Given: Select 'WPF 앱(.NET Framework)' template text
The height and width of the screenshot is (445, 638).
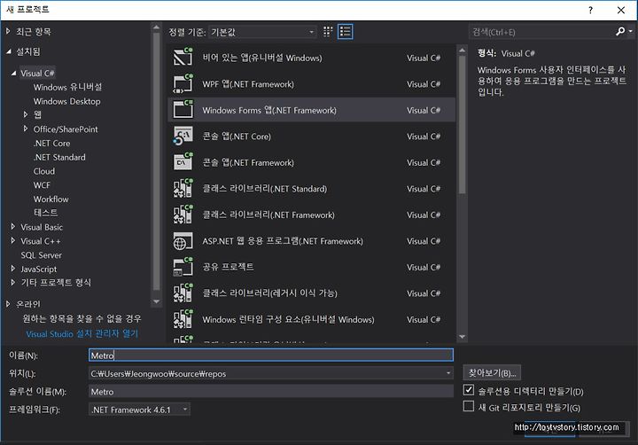Looking at the screenshot, I should click(x=248, y=84).
